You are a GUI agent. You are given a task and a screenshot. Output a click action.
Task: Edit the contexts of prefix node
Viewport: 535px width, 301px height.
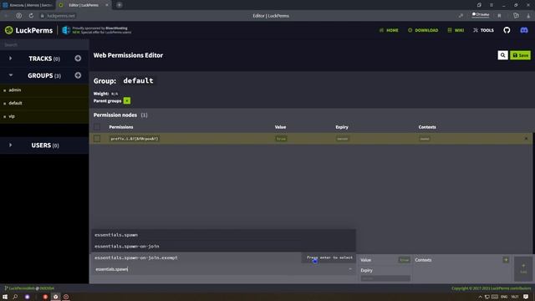click(x=425, y=139)
